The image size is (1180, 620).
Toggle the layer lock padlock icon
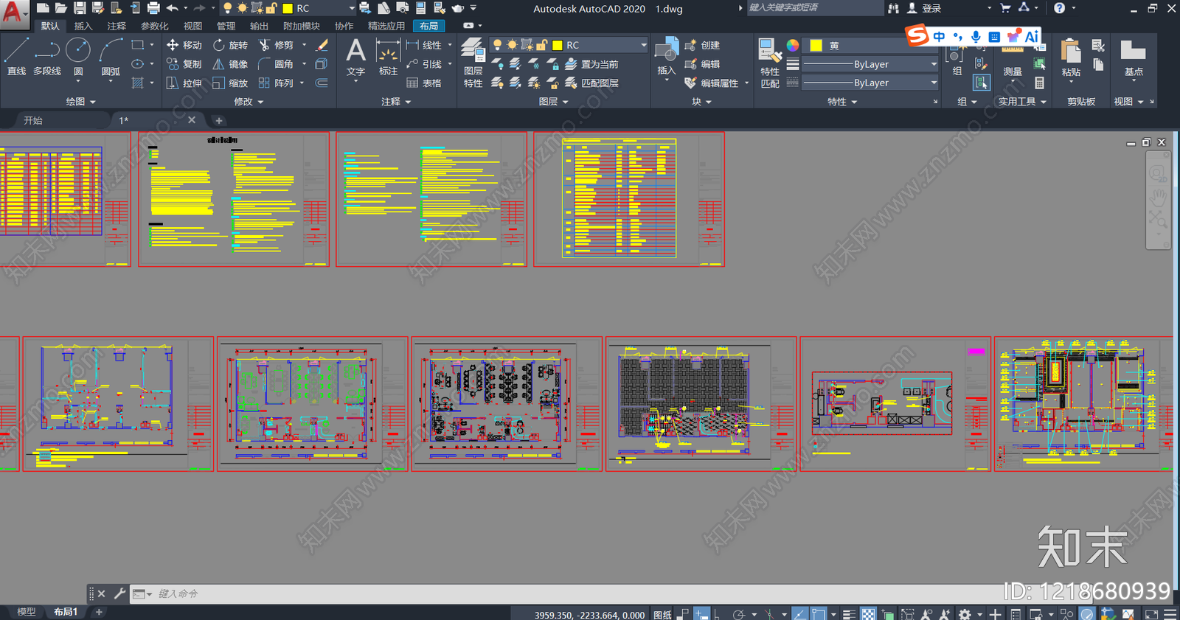pos(542,45)
